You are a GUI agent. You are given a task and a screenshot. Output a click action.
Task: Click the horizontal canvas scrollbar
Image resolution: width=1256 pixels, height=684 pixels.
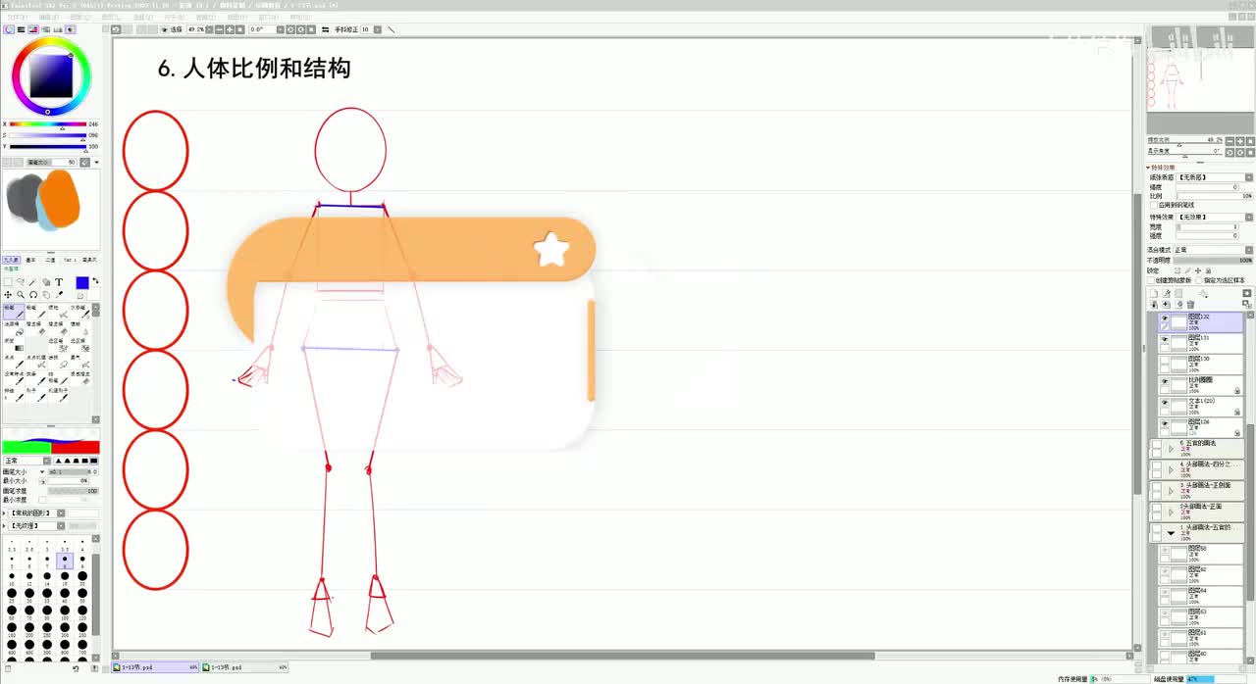[621, 656]
